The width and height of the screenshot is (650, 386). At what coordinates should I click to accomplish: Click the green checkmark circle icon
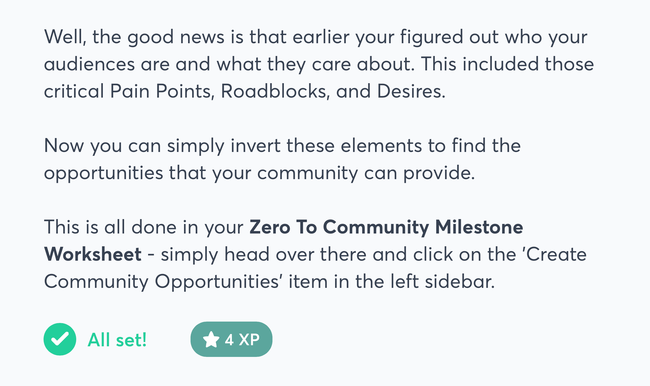point(60,339)
